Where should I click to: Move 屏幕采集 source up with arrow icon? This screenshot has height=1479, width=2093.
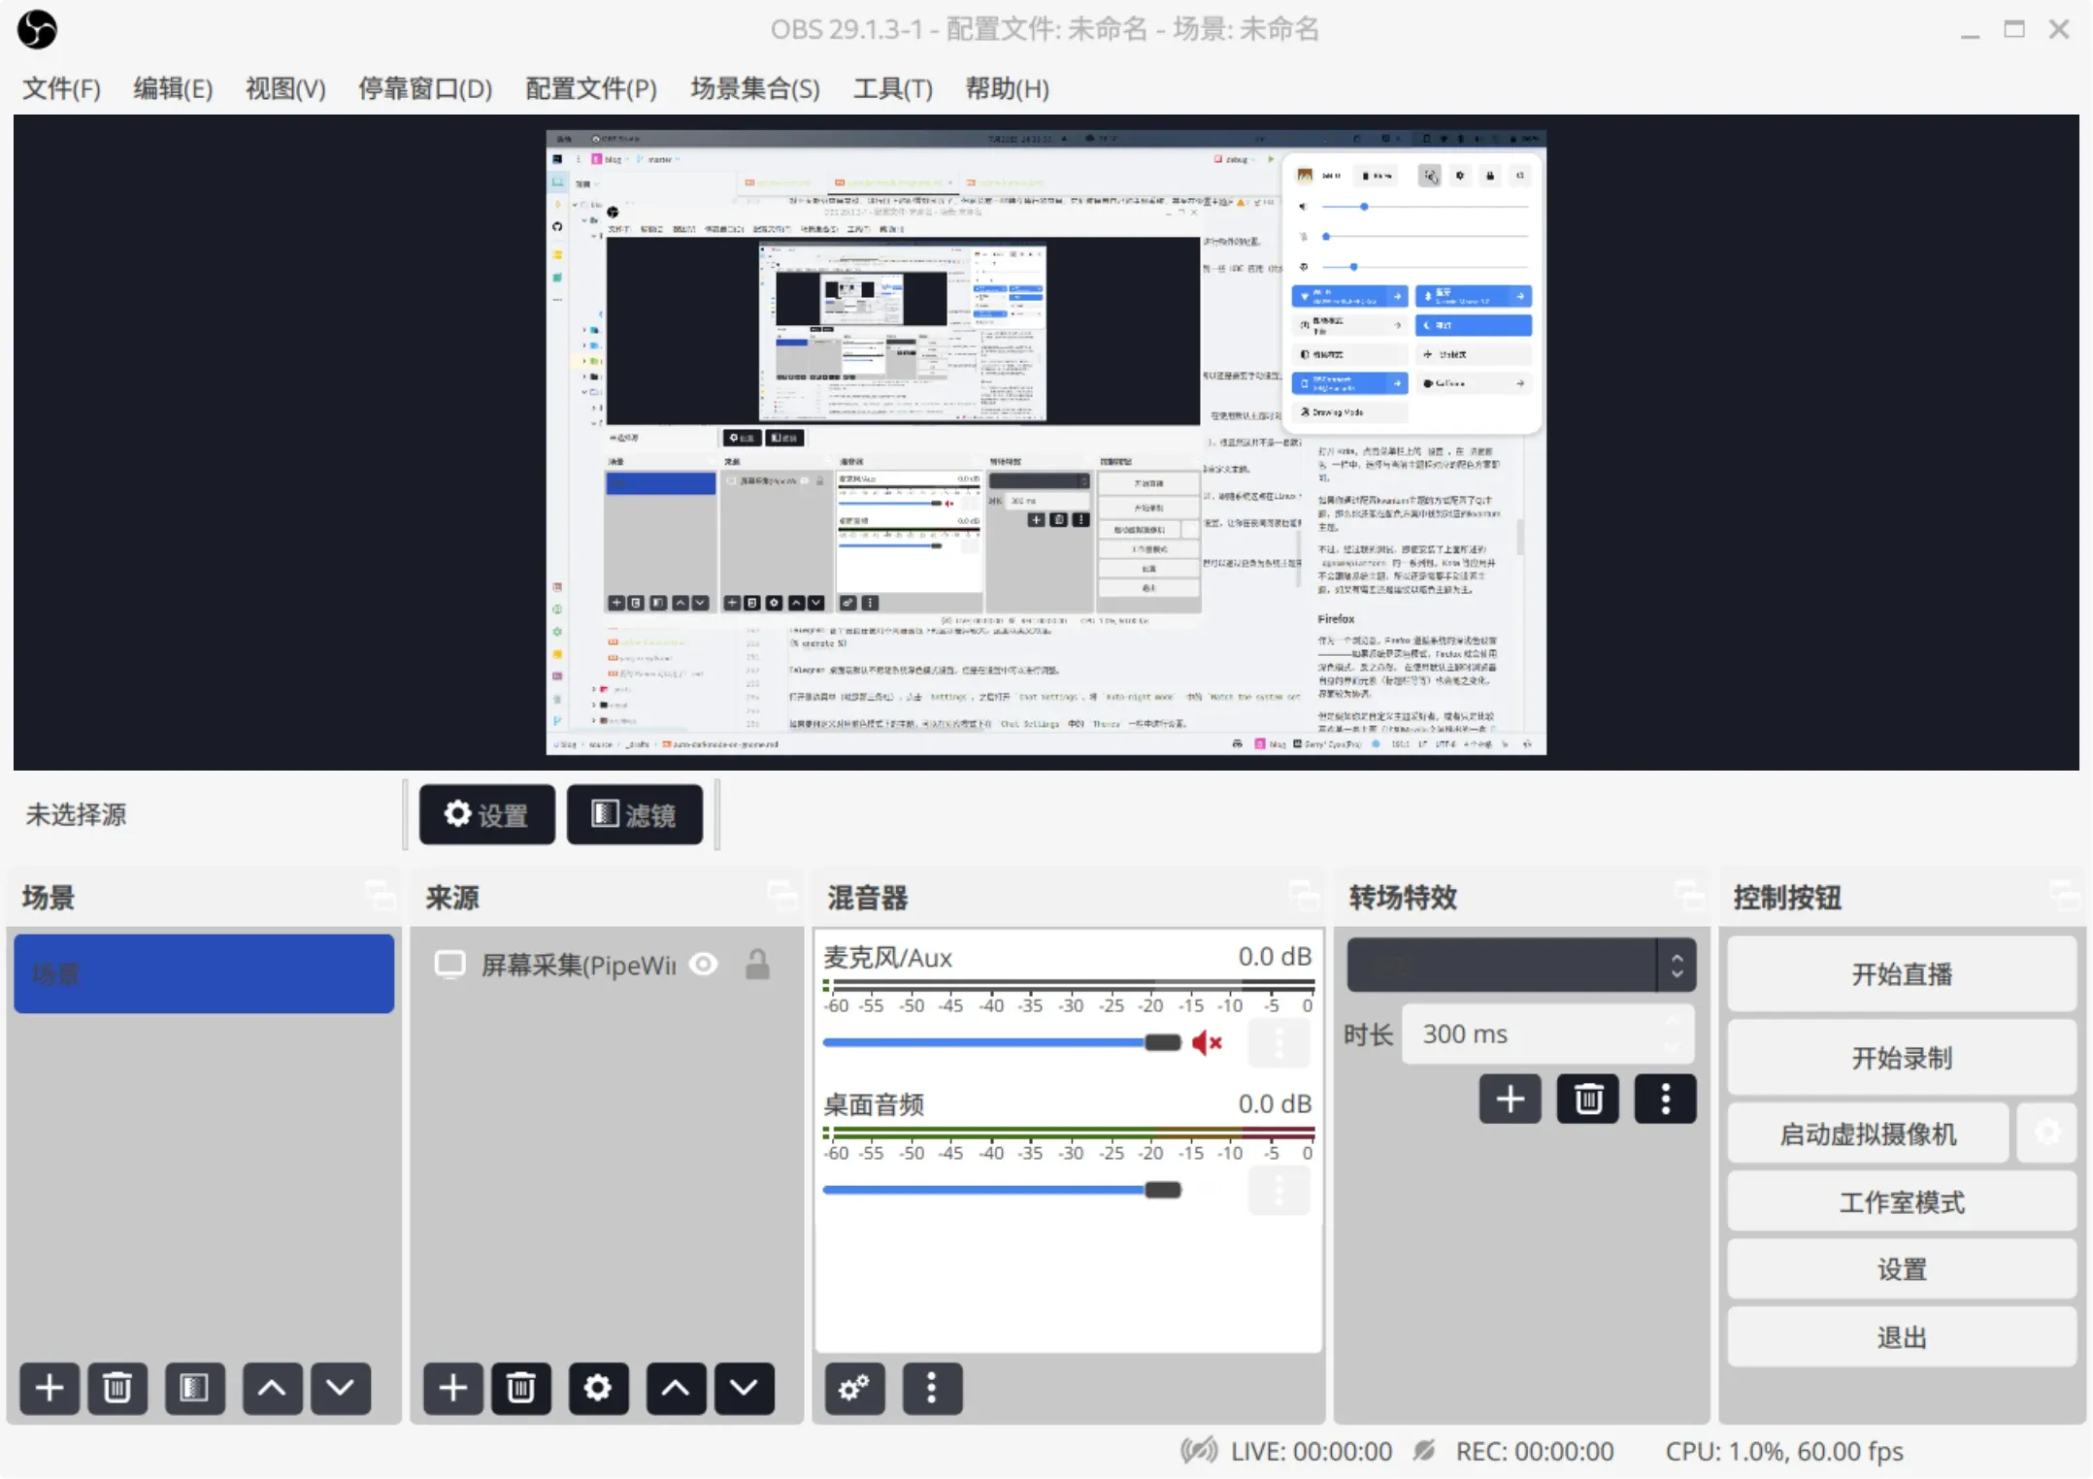(x=675, y=1389)
